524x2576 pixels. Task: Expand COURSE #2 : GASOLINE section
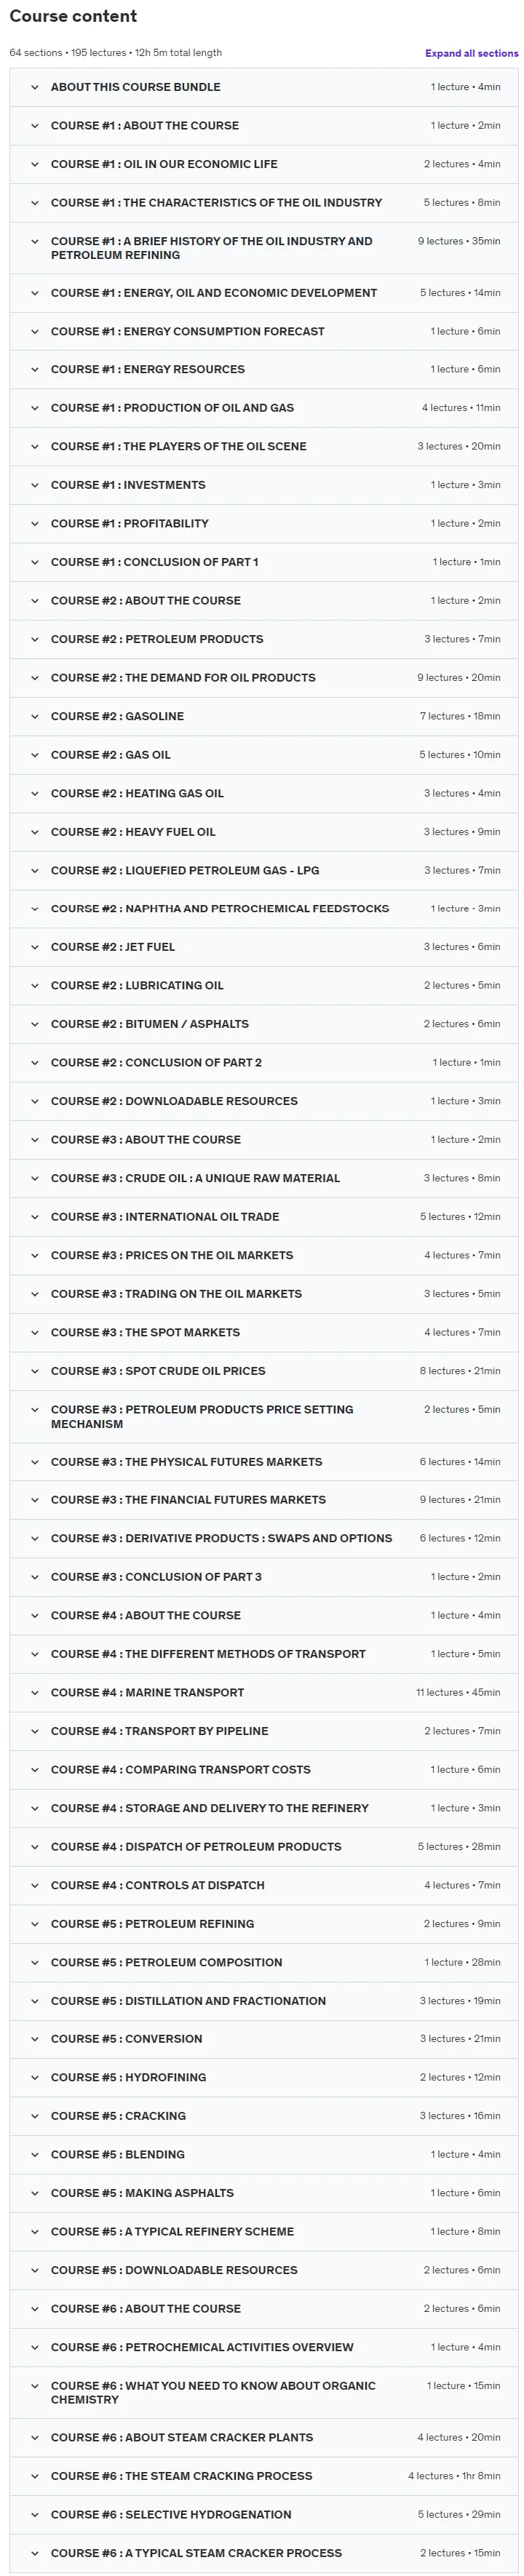click(264, 716)
